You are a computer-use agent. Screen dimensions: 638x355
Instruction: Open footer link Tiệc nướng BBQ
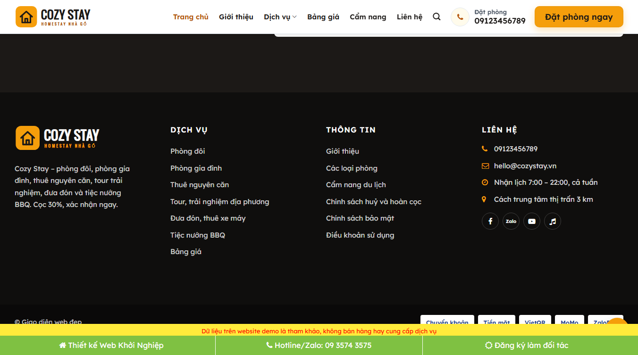coord(198,235)
